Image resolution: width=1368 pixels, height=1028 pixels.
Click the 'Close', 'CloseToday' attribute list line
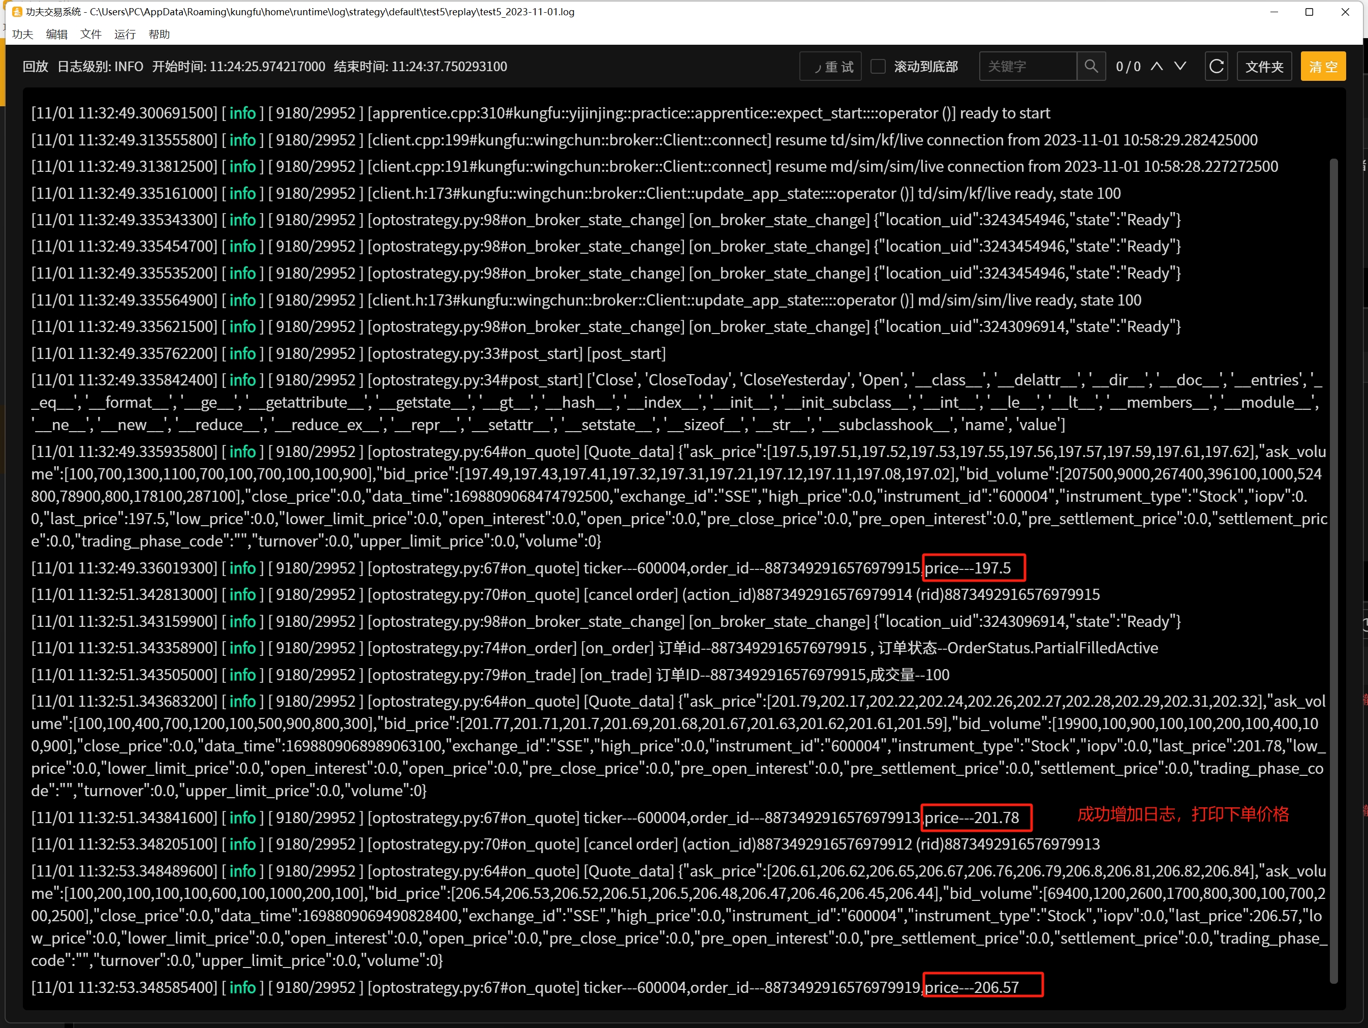677,402
